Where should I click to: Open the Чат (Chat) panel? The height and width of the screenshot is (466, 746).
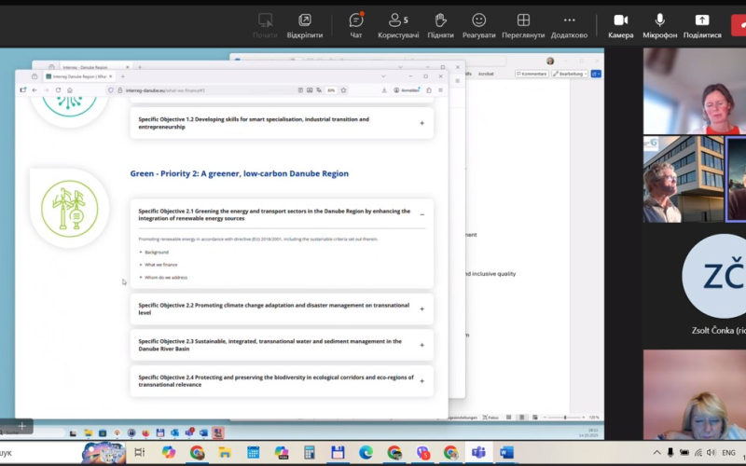coord(355,21)
